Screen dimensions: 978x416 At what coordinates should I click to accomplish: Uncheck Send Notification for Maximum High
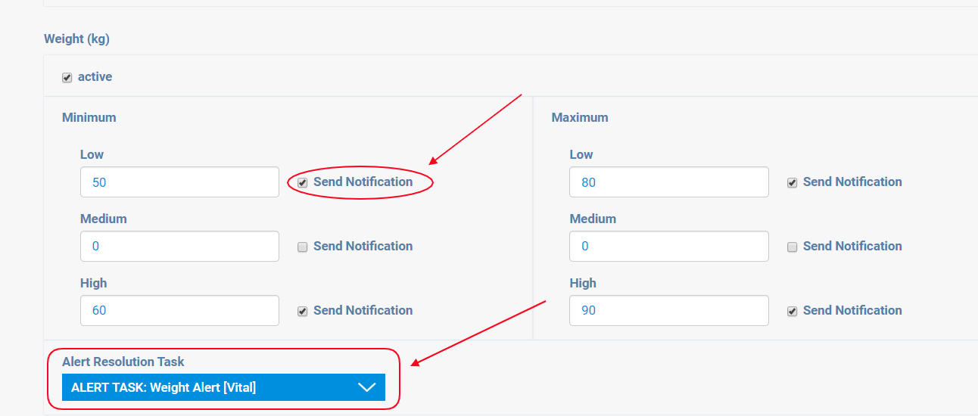coord(793,311)
